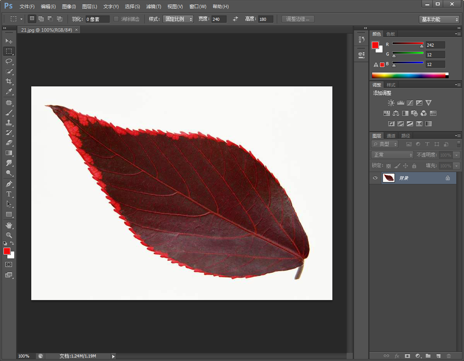Open the 样式 dropdown set to 固定比例
464x361 pixels.
pos(178,19)
